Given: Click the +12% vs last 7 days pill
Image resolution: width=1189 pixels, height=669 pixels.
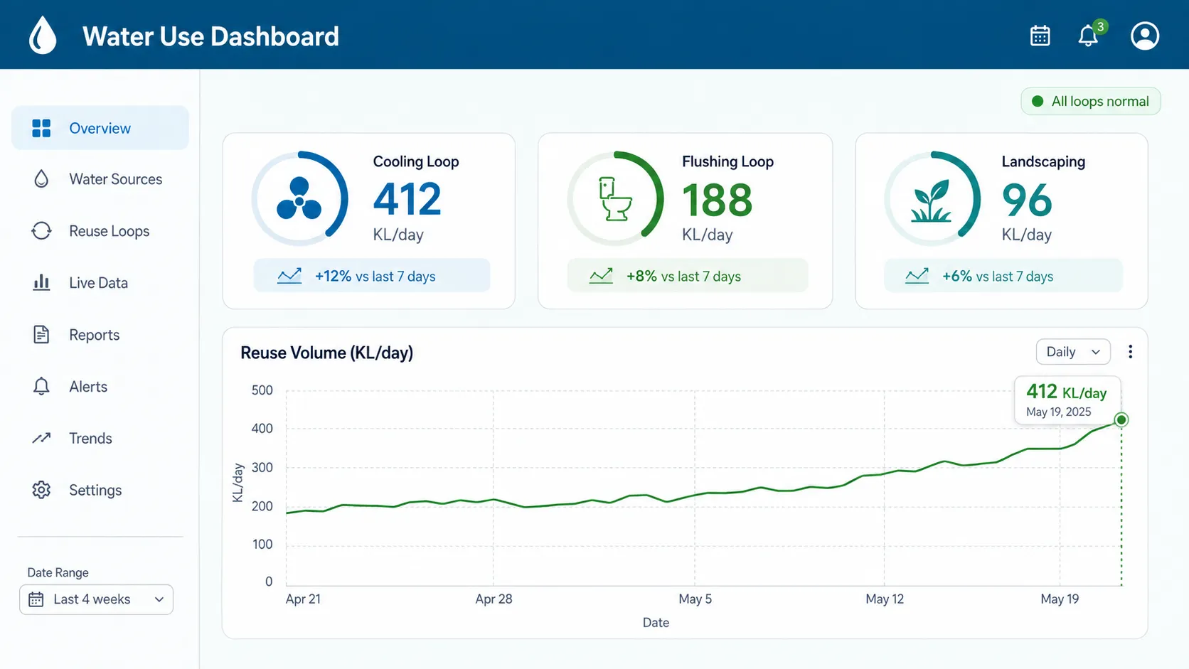Looking at the screenshot, I should click(372, 276).
